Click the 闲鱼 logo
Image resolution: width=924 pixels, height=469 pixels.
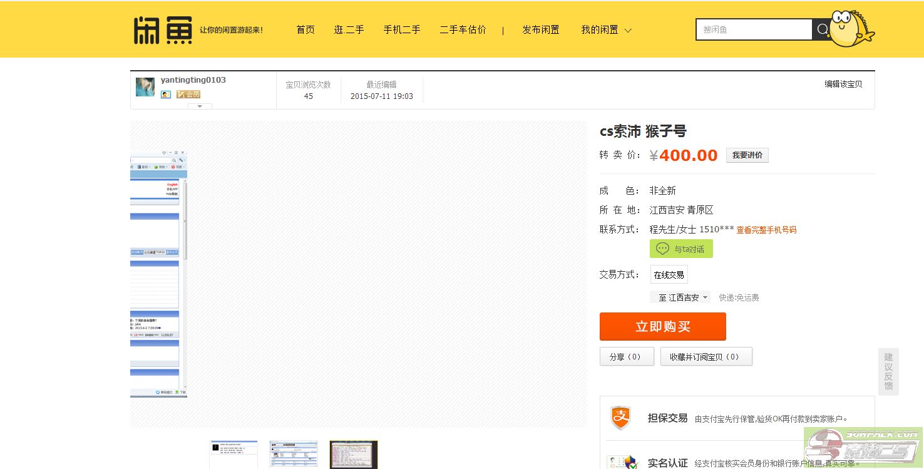coord(162,29)
